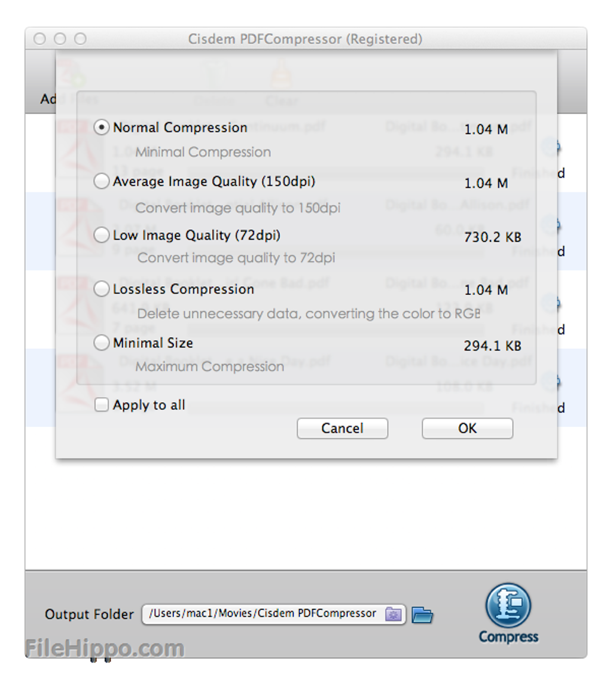Select Lossless Compression option
The image size is (610, 683).
[x=102, y=289]
